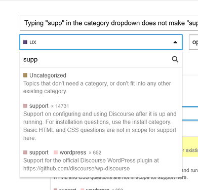The image size is (198, 190).
Task: Pick the wordpress × 652 subcategory option
Action: coord(101,160)
